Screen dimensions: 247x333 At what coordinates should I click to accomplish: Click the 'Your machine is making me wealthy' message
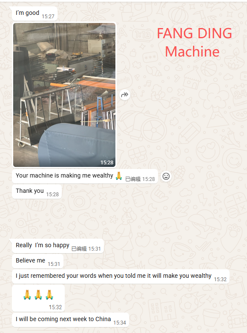tap(85, 176)
